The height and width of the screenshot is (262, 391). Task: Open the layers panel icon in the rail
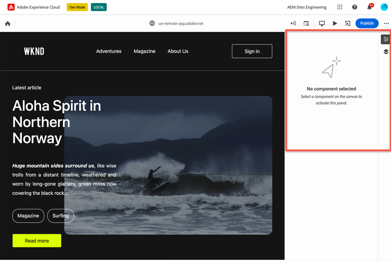click(386, 52)
